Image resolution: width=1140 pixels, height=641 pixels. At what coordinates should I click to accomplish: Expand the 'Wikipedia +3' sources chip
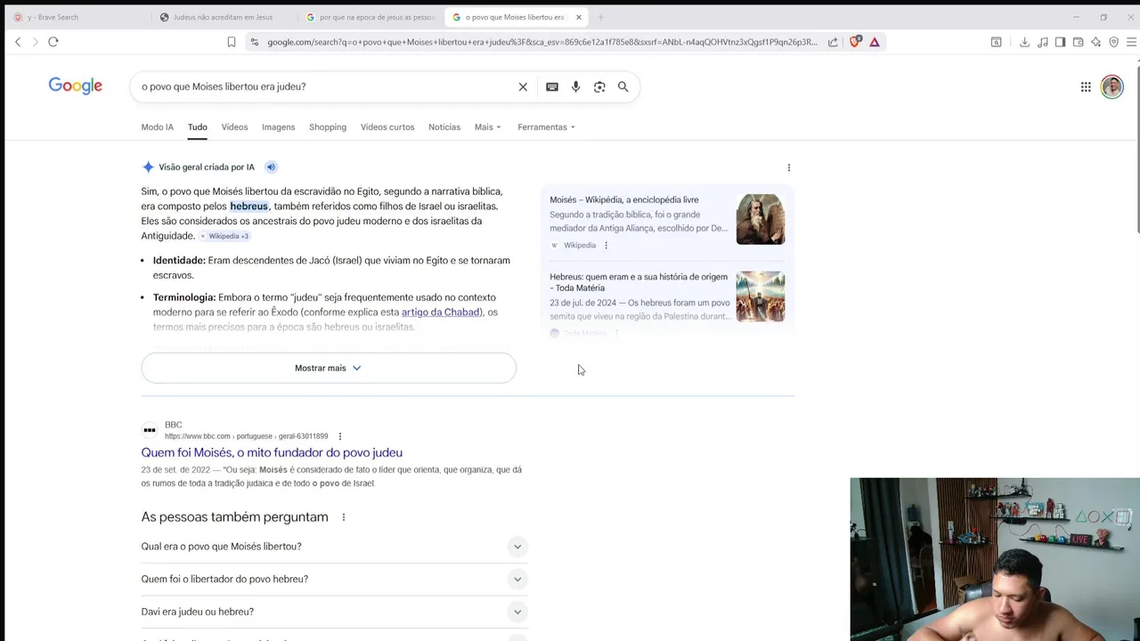click(x=224, y=236)
